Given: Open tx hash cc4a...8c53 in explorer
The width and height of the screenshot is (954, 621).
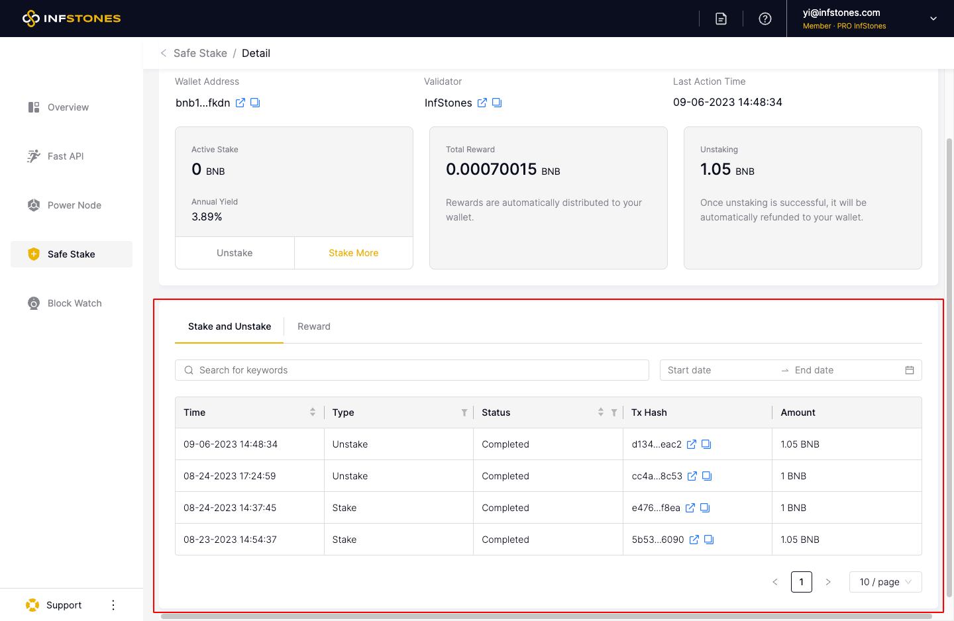Looking at the screenshot, I should 692,476.
